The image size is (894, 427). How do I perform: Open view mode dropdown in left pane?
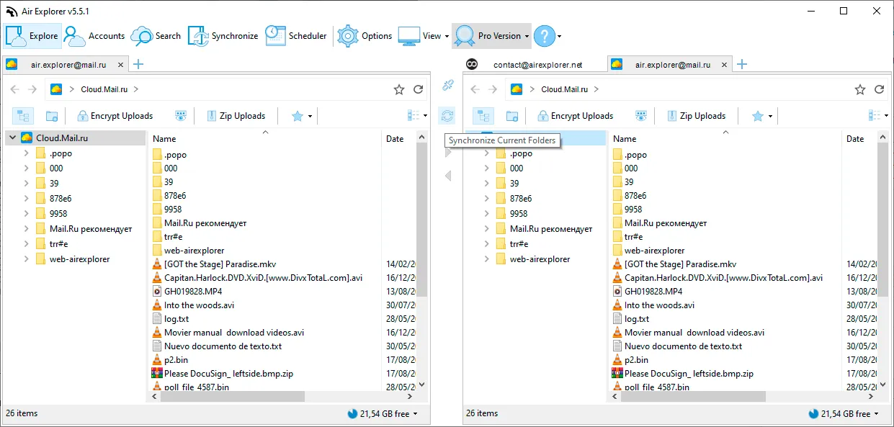[x=418, y=116]
